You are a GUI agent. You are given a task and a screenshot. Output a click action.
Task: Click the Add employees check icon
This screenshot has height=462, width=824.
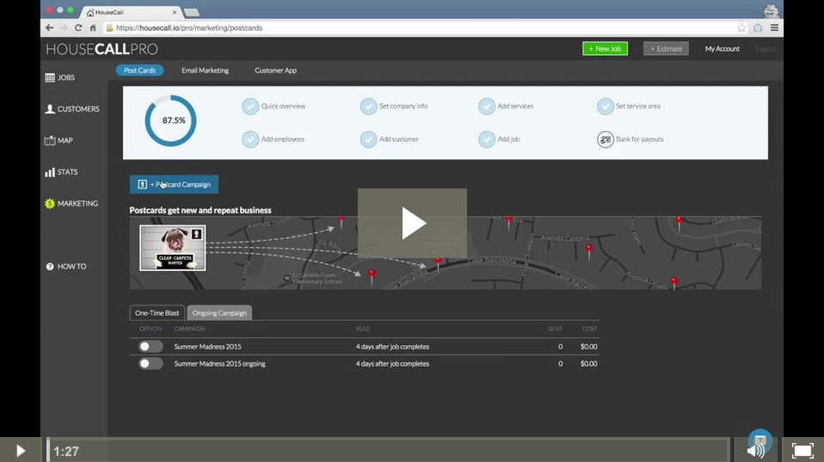[250, 139]
